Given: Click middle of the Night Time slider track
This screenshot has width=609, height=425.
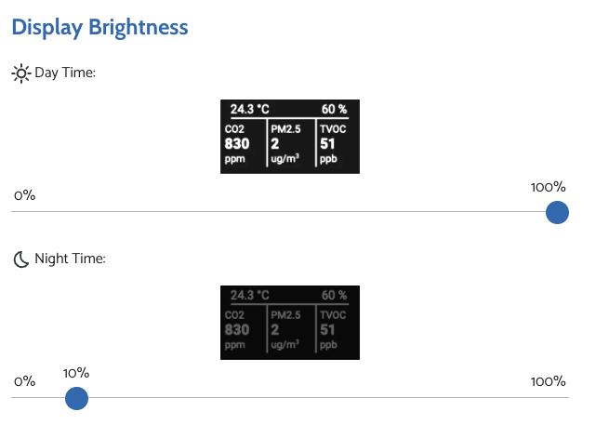Looking at the screenshot, I should [289, 399].
